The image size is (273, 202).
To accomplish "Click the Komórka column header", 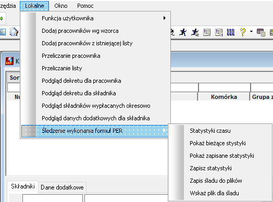I will [x=224, y=97].
